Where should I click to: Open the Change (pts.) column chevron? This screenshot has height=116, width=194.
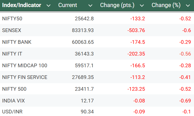click(142, 5)
